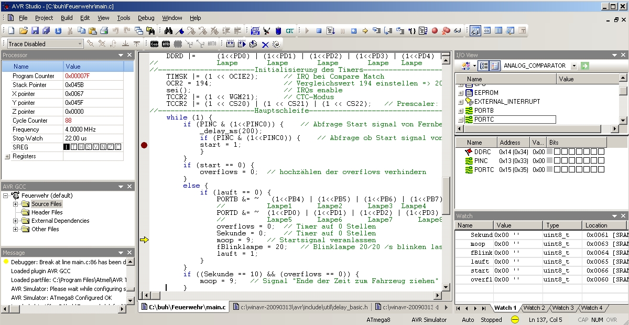This screenshot has height=325, width=629.
Task: Click the gear configuration options icon
Action: click(x=276, y=44)
